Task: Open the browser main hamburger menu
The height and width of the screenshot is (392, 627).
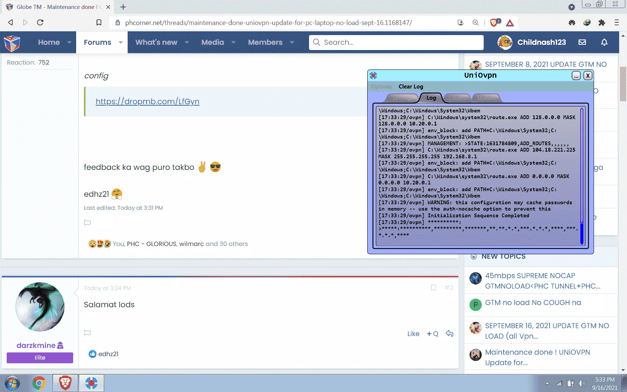Action: pos(617,23)
